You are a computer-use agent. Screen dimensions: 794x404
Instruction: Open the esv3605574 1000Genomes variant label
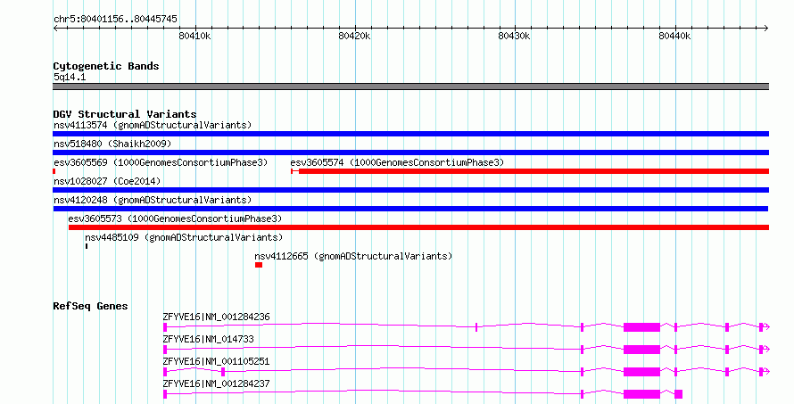(x=397, y=162)
